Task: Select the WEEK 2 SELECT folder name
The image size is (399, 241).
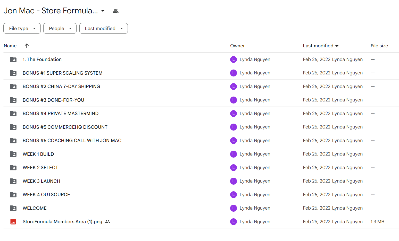Action: (40, 168)
